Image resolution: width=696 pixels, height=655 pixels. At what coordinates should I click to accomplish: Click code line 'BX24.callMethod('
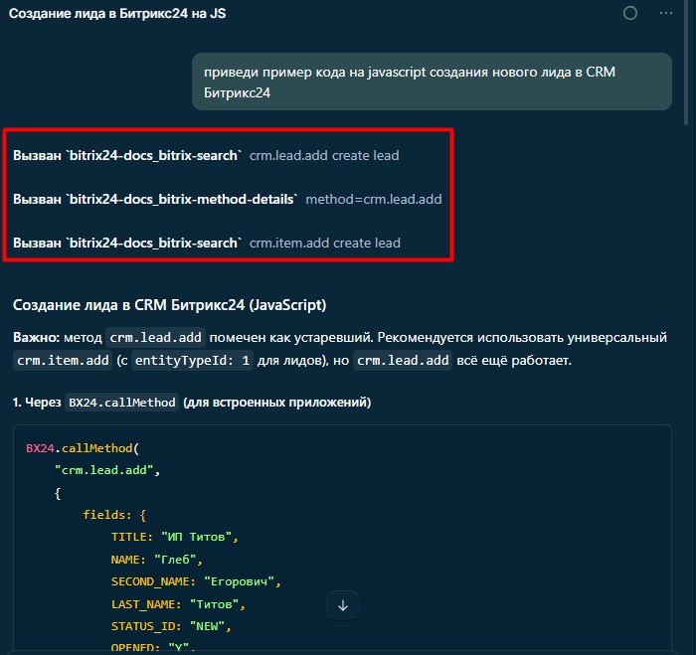tap(83, 448)
